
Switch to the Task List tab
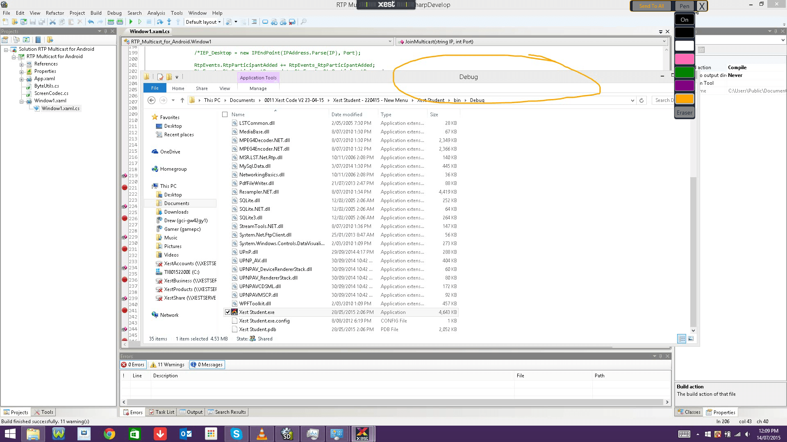tap(161, 412)
